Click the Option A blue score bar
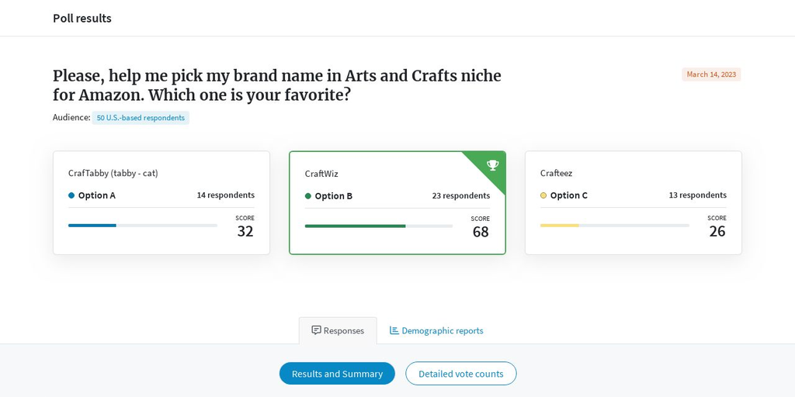 pyautogui.click(x=92, y=226)
